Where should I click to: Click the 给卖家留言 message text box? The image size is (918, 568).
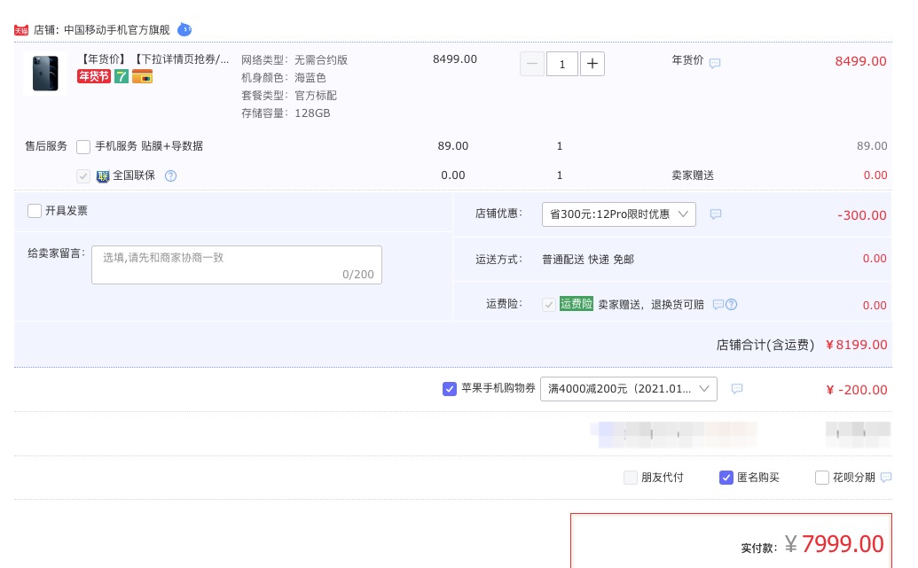coord(237,265)
